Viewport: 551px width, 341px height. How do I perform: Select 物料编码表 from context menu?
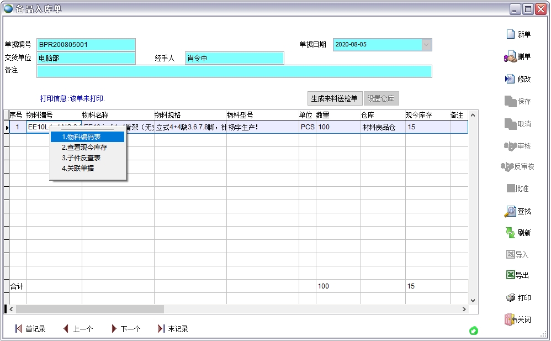pos(82,137)
